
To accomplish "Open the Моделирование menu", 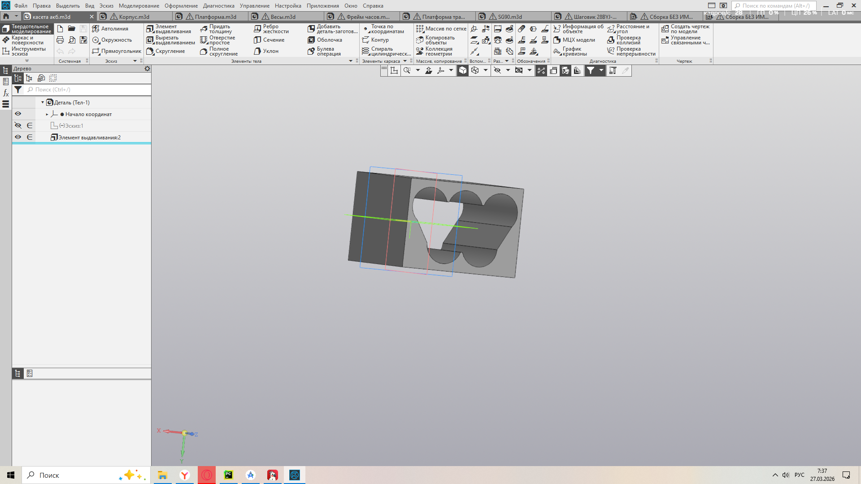I will point(139,6).
